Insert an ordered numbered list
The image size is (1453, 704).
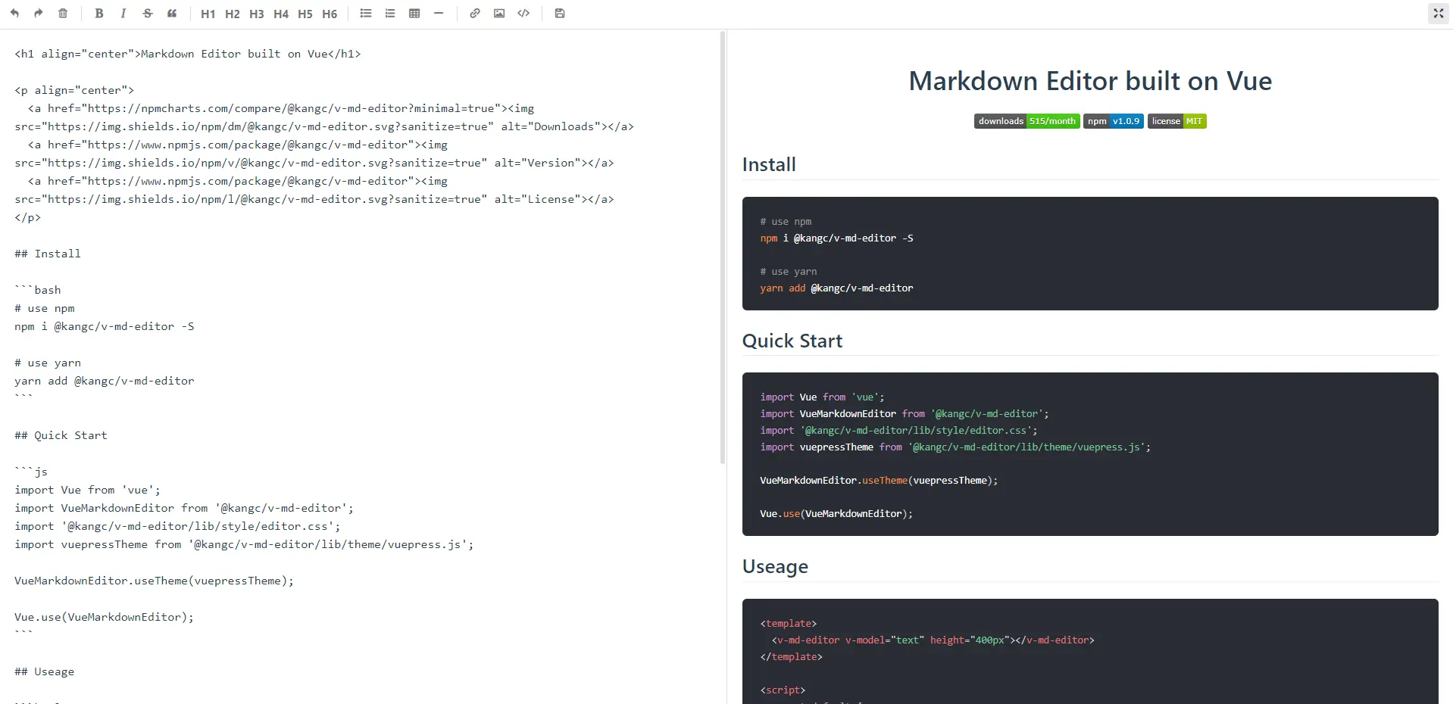[x=390, y=14]
